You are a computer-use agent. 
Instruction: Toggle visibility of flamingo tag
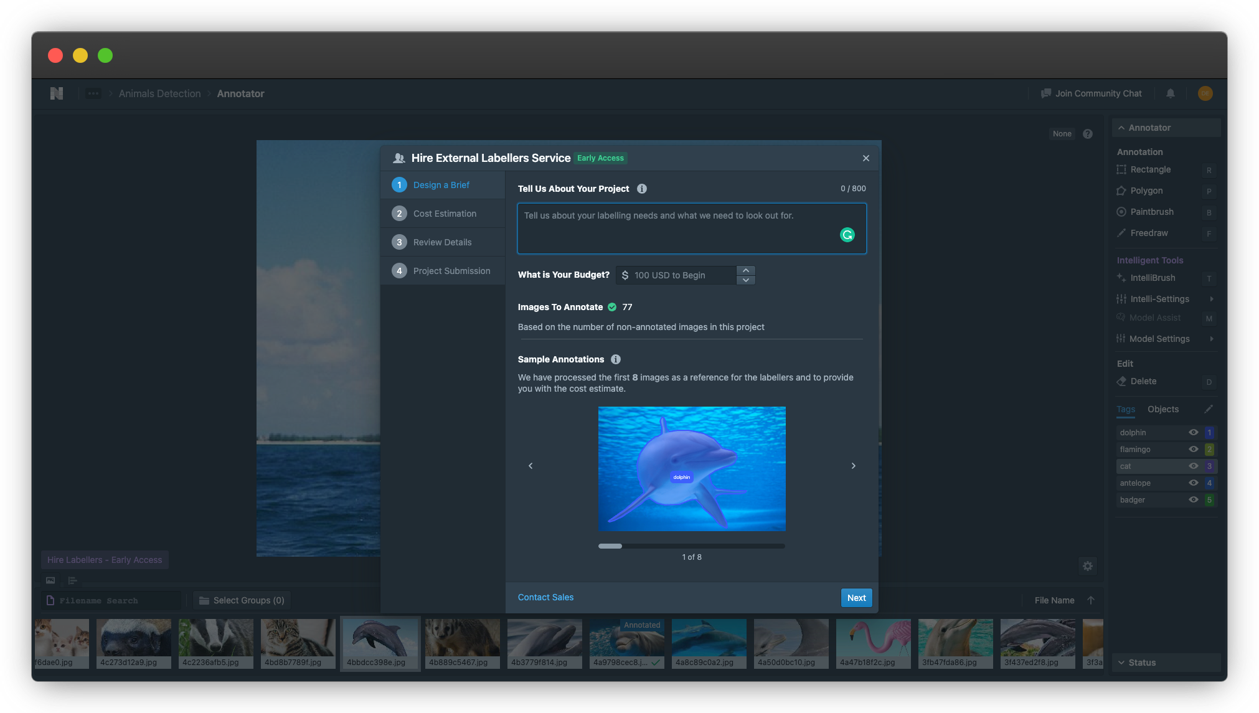pyautogui.click(x=1194, y=449)
